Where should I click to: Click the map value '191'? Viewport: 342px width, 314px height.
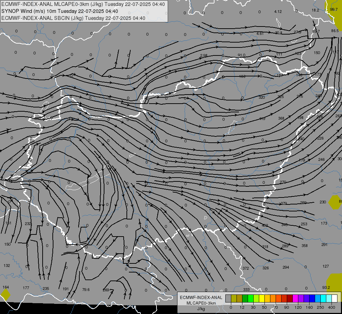pyautogui.click(x=66, y=289)
